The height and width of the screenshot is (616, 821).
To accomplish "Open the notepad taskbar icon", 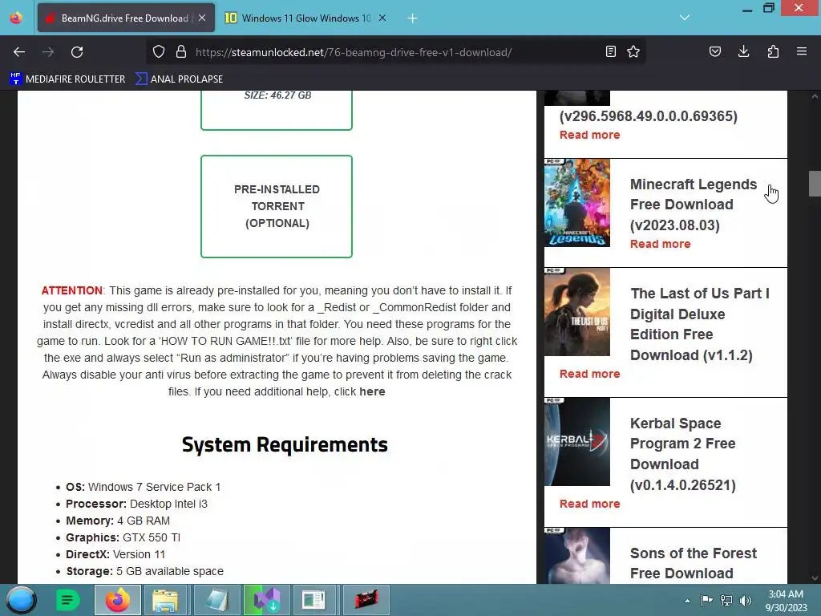I will [216, 600].
